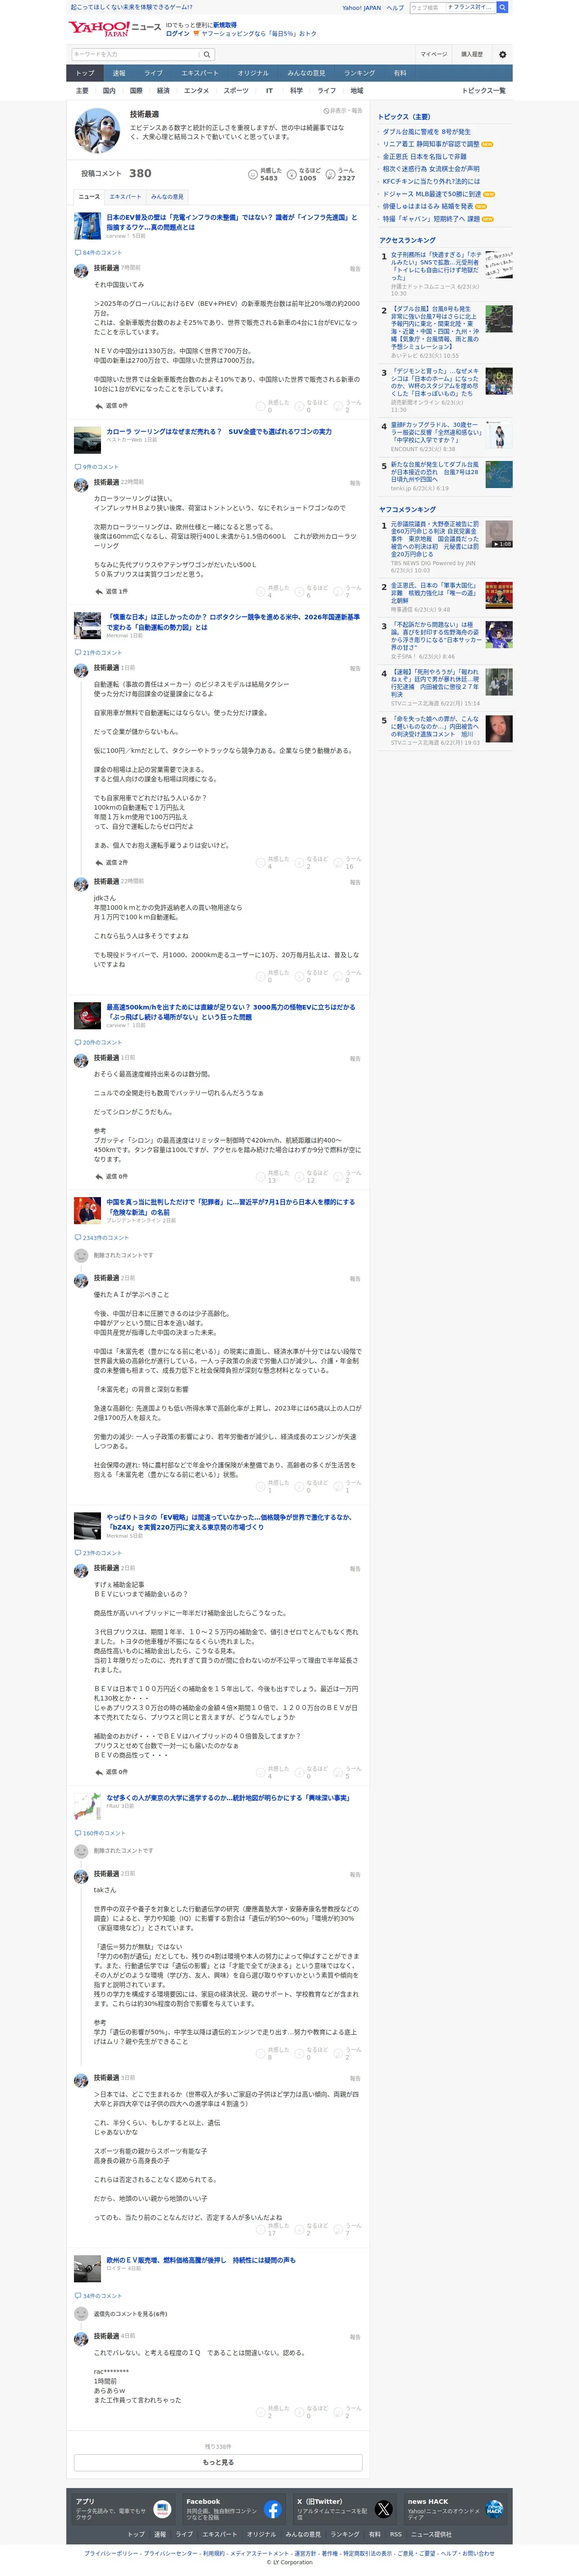Click the なるほど icon with count 12
579x2576 pixels.
point(300,1177)
